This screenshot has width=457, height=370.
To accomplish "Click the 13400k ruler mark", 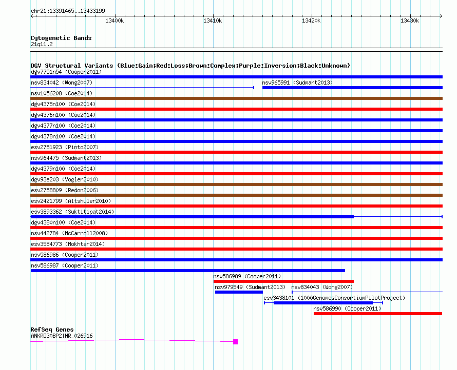I will point(115,20).
